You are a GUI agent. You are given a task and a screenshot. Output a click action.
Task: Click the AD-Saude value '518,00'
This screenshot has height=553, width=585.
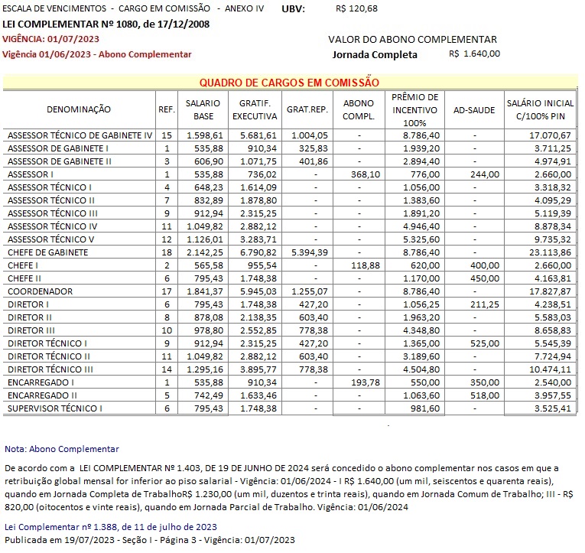point(485,395)
